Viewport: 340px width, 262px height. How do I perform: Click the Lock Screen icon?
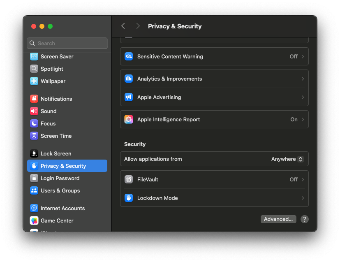coord(34,153)
